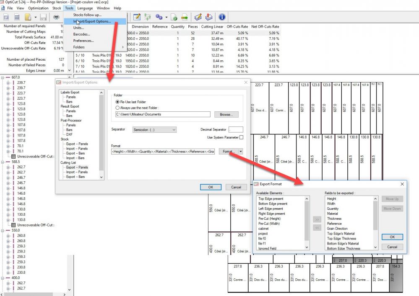Confirm the Export Format dialog with OK
Image resolution: width=419 pixels, height=296 pixels.
pyautogui.click(x=392, y=237)
